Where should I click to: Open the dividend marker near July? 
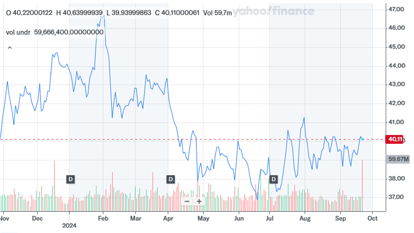coord(274,179)
